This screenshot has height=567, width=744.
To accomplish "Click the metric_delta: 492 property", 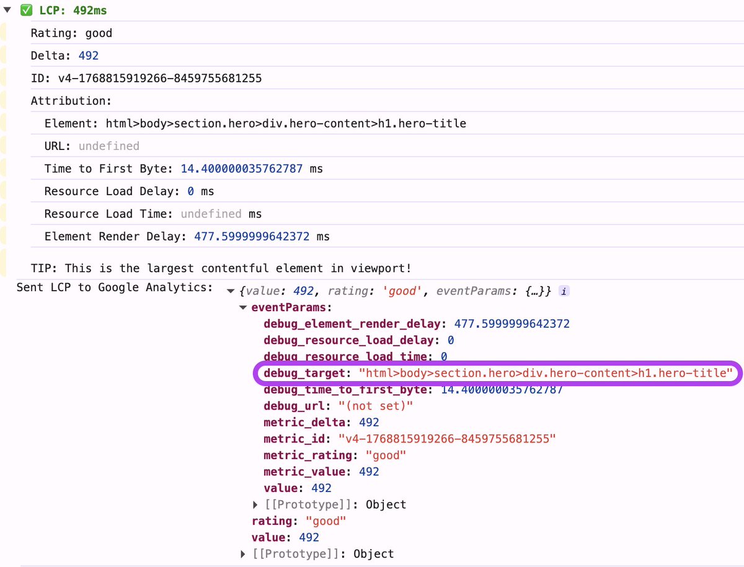I will [x=321, y=422].
